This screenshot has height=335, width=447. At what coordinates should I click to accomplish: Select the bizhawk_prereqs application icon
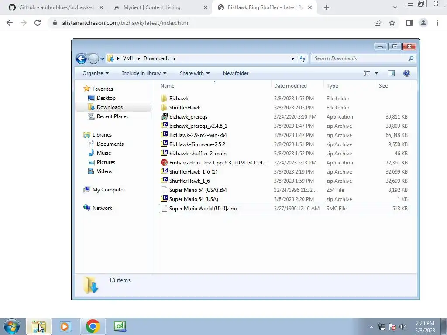click(164, 116)
